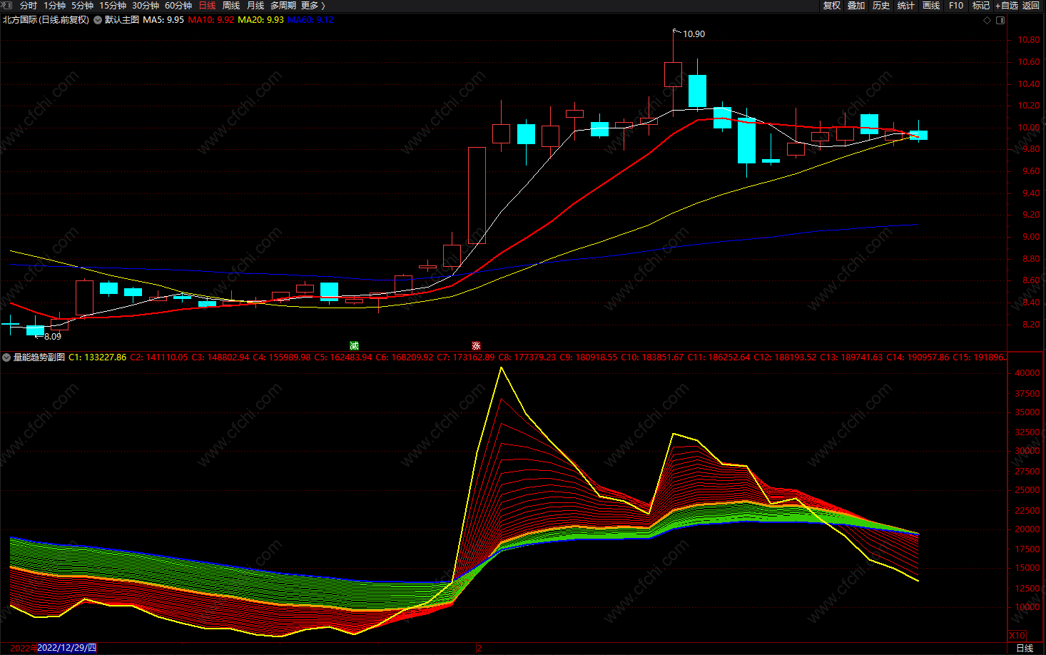Click the 2022/12/29/四 date marker
The height and width of the screenshot is (655, 1046).
pyautogui.click(x=66, y=648)
